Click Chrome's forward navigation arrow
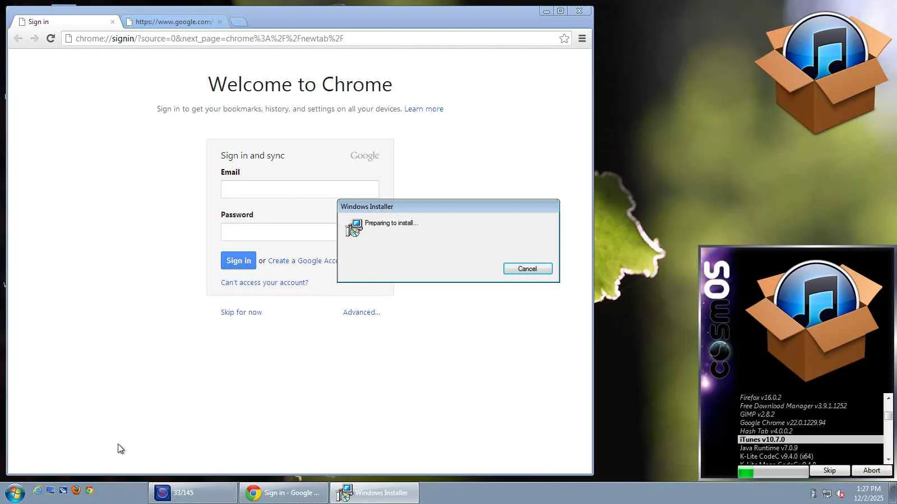This screenshot has height=504, width=897. [34, 38]
